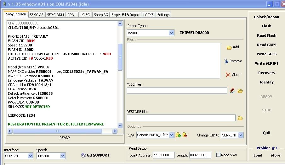Click the Add files folder icon

pos(229,47)
